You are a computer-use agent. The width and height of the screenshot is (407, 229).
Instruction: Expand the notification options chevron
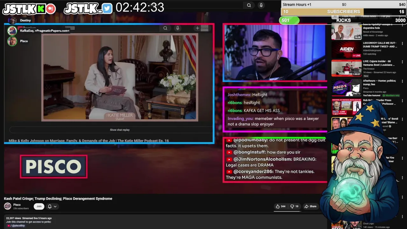(55, 206)
